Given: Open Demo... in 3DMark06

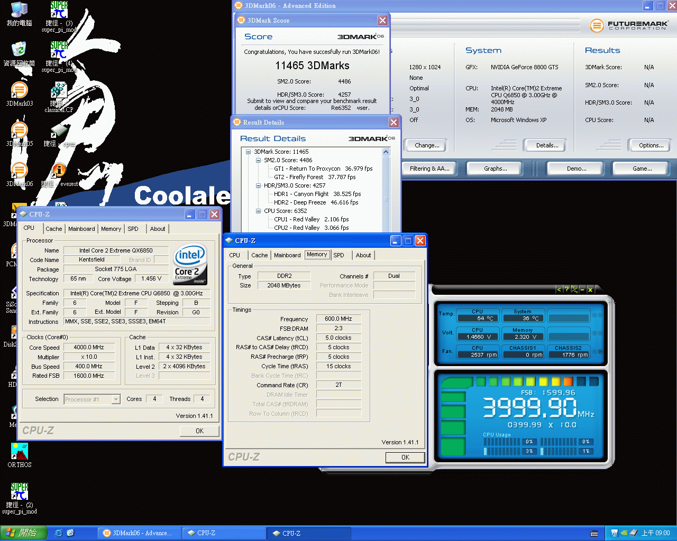Looking at the screenshot, I should (577, 169).
